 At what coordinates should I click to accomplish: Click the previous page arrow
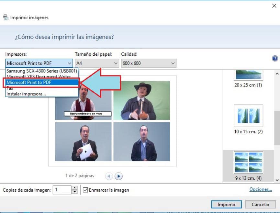pos(109,176)
